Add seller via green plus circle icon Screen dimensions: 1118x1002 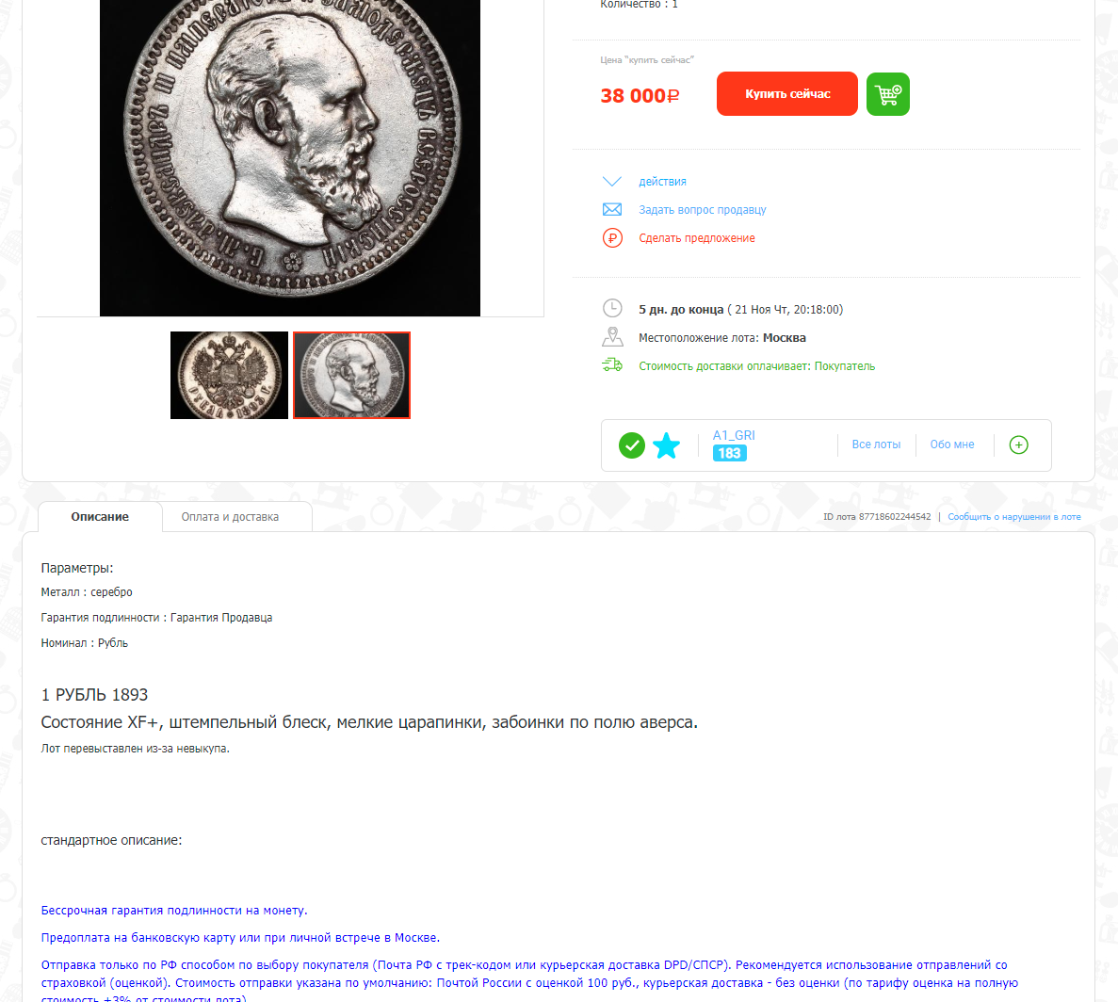tap(1019, 444)
